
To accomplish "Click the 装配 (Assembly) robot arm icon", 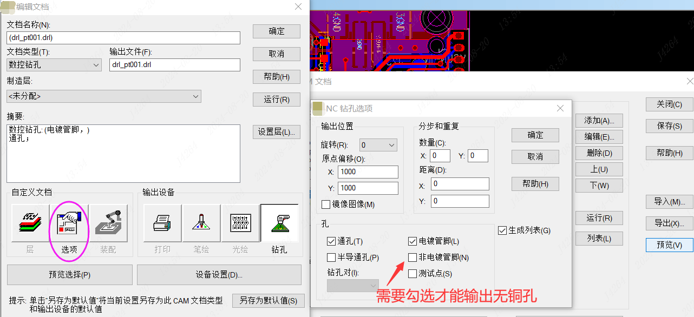I will tap(108, 223).
